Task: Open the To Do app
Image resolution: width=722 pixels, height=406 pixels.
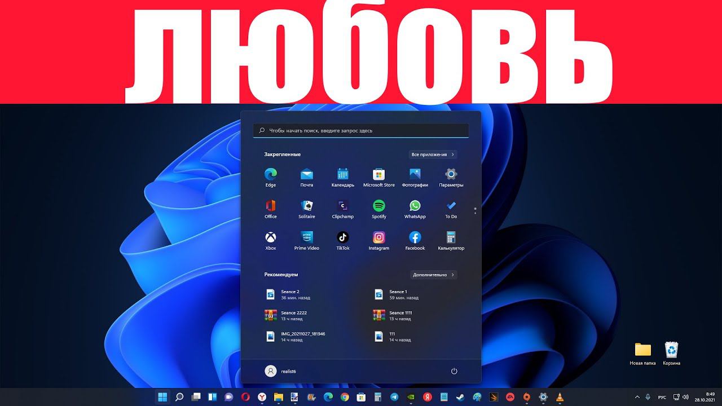Action: pyautogui.click(x=451, y=209)
